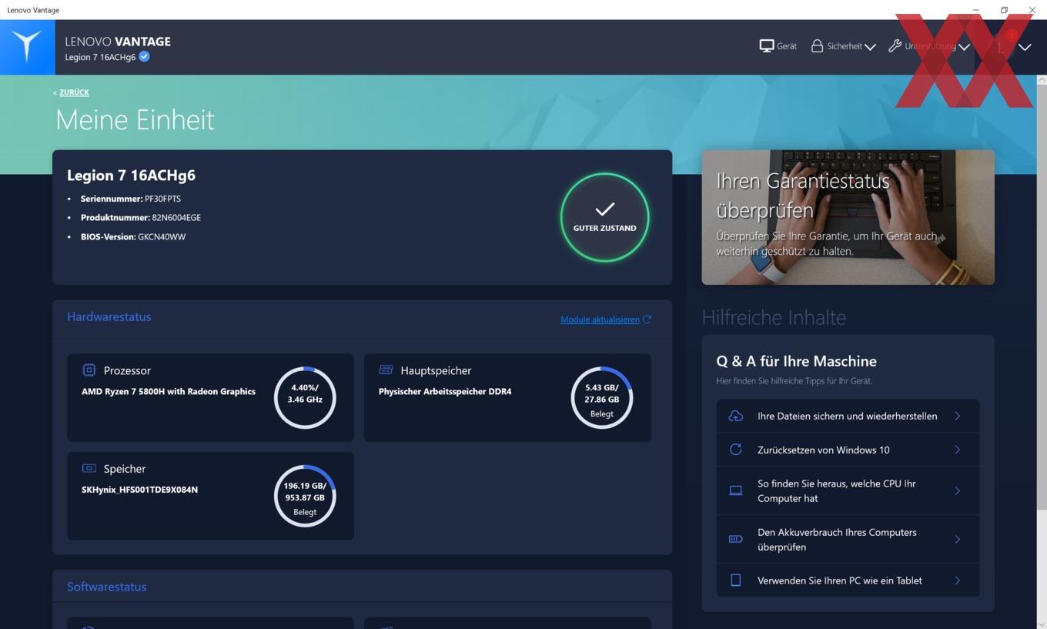Open the Unterstützung menu
The width and height of the screenshot is (1047, 629).
click(928, 46)
